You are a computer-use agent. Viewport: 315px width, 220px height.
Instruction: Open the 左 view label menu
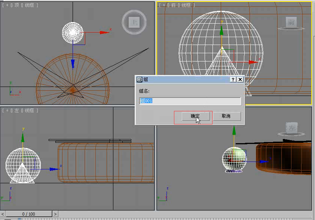[17, 111]
